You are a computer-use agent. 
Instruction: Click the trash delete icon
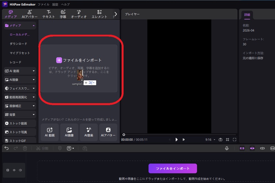25,149
